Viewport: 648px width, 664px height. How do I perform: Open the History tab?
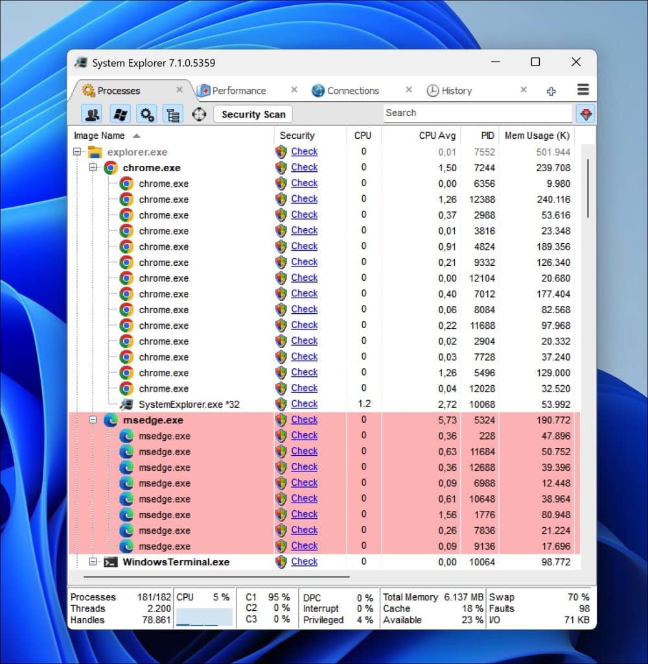point(456,91)
